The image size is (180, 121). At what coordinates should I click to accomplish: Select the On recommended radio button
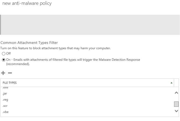(x=4, y=60)
